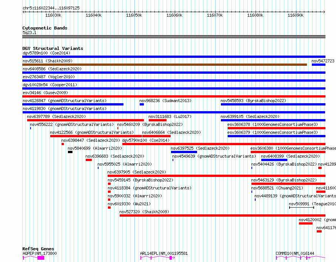The height and width of the screenshot is (262, 336).
Task: Click the 116060k ruler tick label
Action: pos(174,15)
